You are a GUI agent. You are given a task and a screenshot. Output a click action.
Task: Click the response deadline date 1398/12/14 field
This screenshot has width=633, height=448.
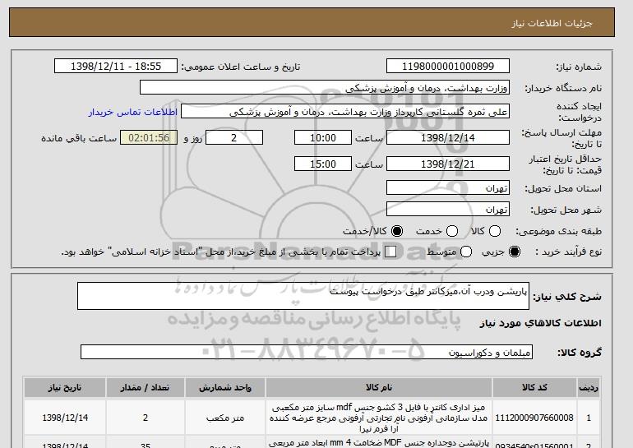(448, 137)
